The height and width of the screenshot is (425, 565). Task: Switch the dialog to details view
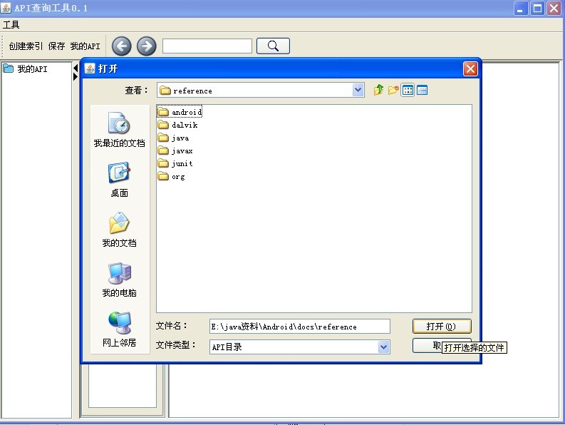[x=422, y=90]
